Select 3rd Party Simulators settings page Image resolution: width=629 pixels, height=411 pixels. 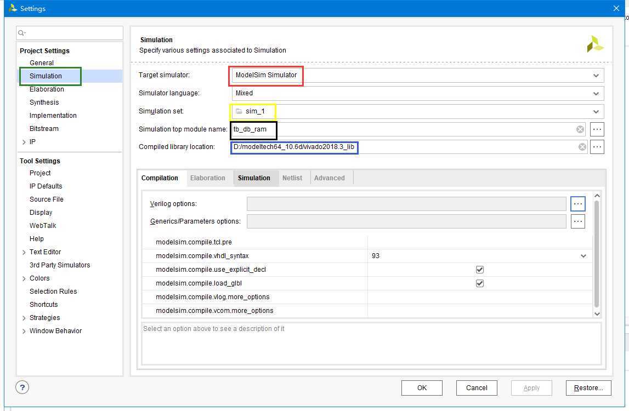(x=60, y=265)
